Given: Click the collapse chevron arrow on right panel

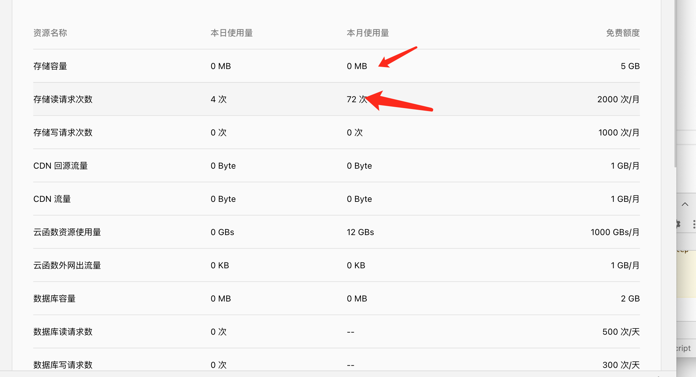Looking at the screenshot, I should [x=685, y=204].
